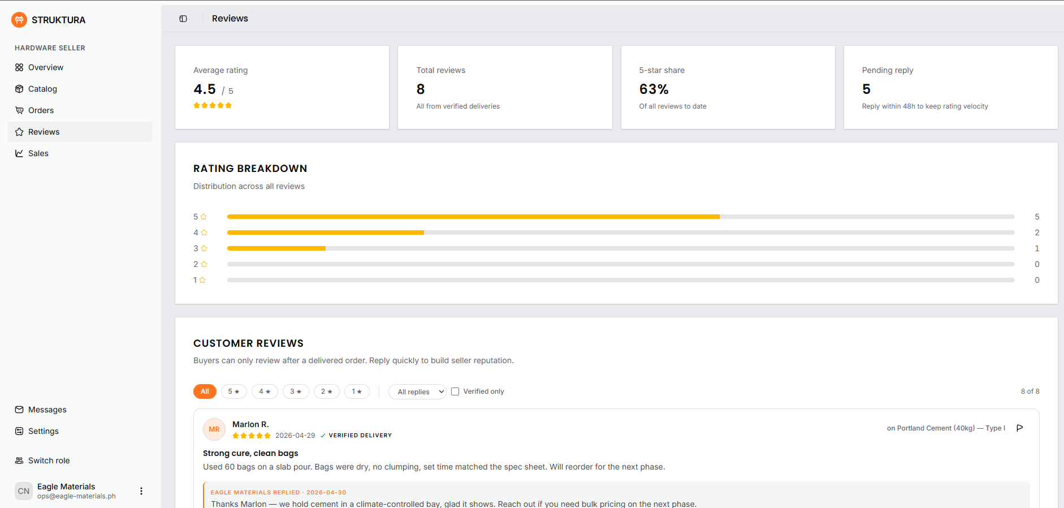Click star icon beside 1 in breakdown
This screenshot has width=1064, height=508.
(x=202, y=280)
